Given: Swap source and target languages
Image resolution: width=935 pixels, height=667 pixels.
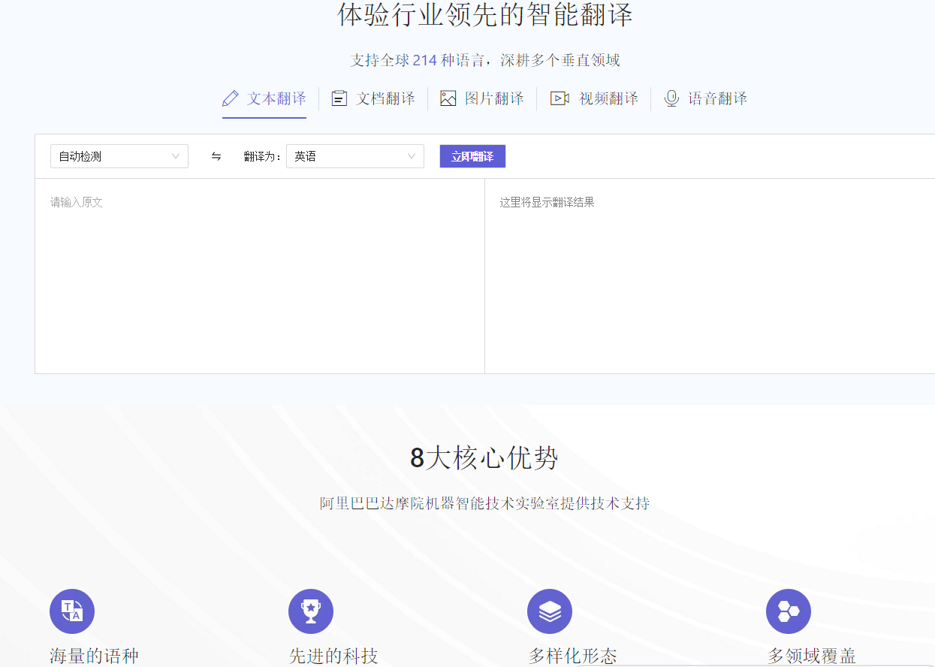Looking at the screenshot, I should click(x=216, y=156).
